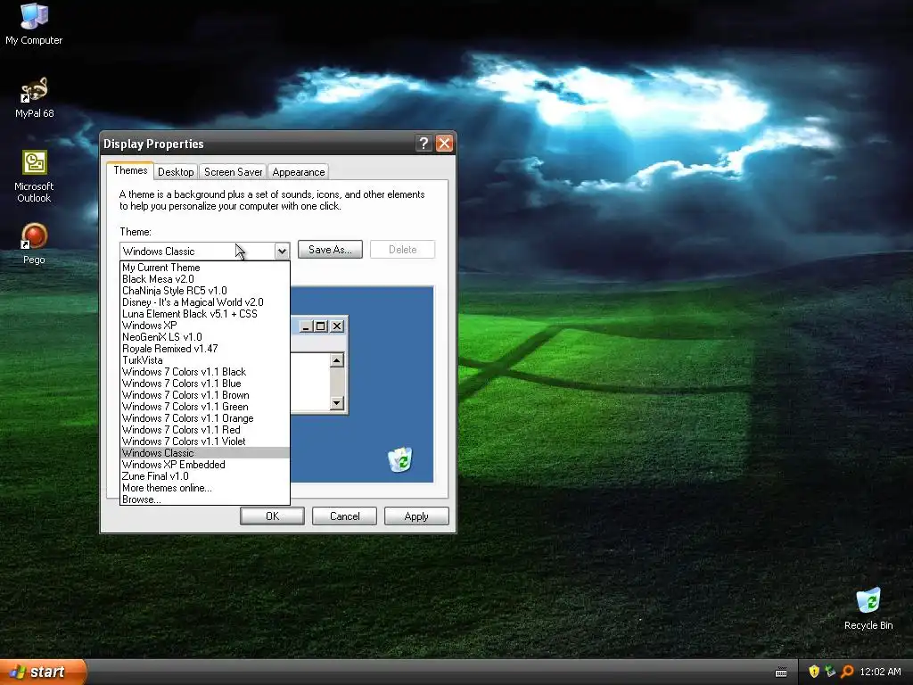Viewport: 913px width, 685px height.
Task: Choose Windows 7 Colors v1.1 Black
Action: coord(204,372)
